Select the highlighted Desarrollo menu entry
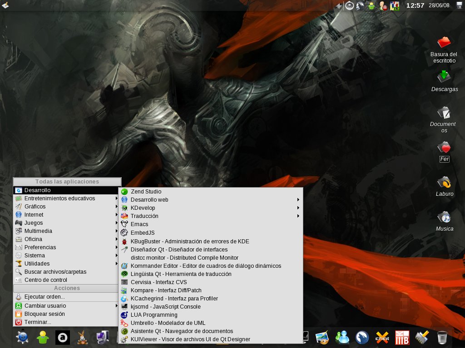Screen dimensions: 465x348 pyautogui.click(x=66, y=190)
